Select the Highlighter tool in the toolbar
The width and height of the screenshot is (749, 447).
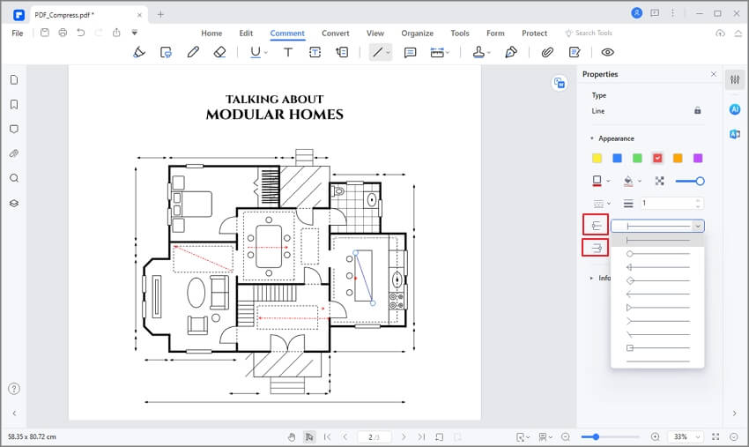click(x=139, y=52)
